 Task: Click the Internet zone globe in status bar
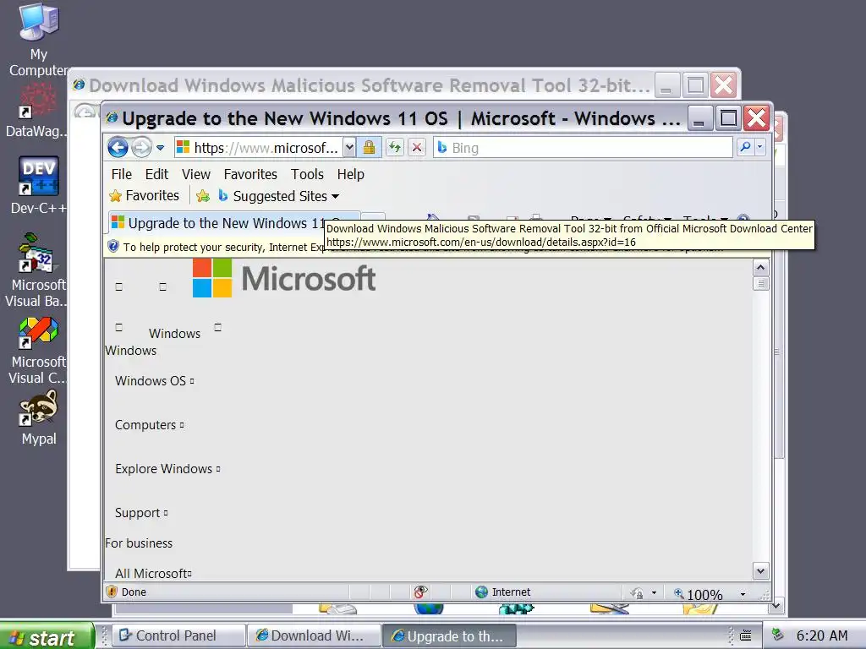(481, 592)
